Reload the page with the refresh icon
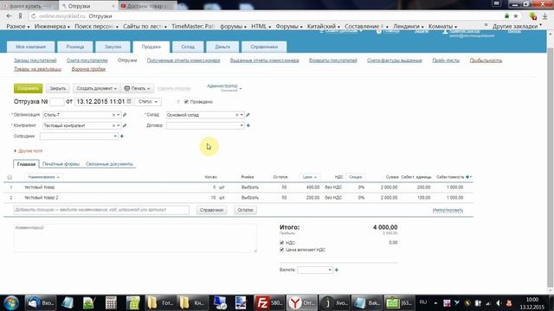The image size is (554, 311). 33,16
